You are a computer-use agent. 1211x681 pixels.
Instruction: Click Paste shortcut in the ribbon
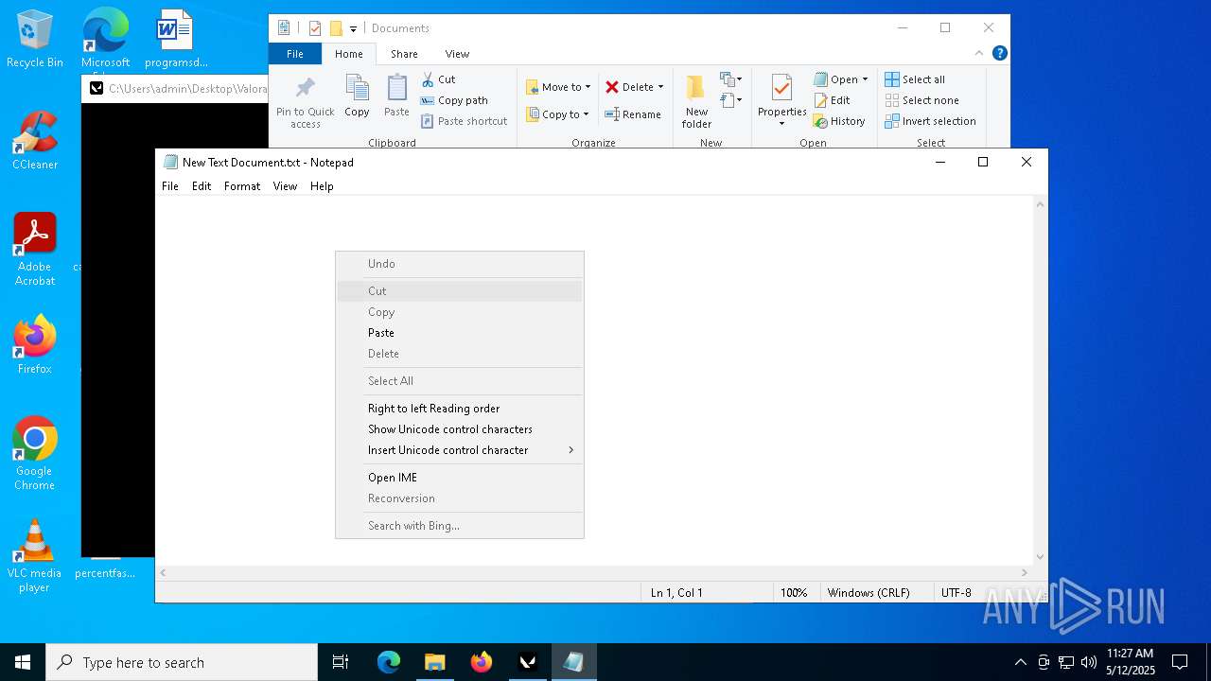click(464, 121)
